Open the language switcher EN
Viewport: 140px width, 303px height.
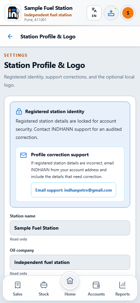coord(94,13)
